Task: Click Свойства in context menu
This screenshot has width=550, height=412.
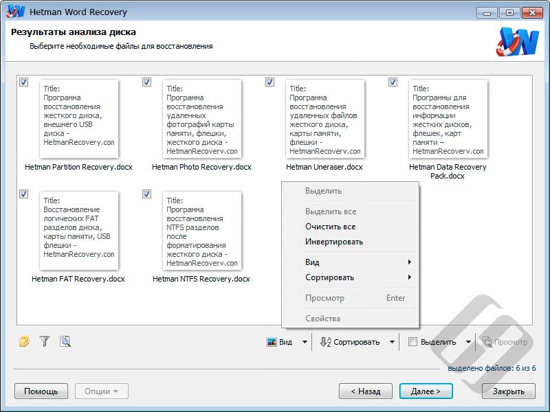Action: (322, 319)
